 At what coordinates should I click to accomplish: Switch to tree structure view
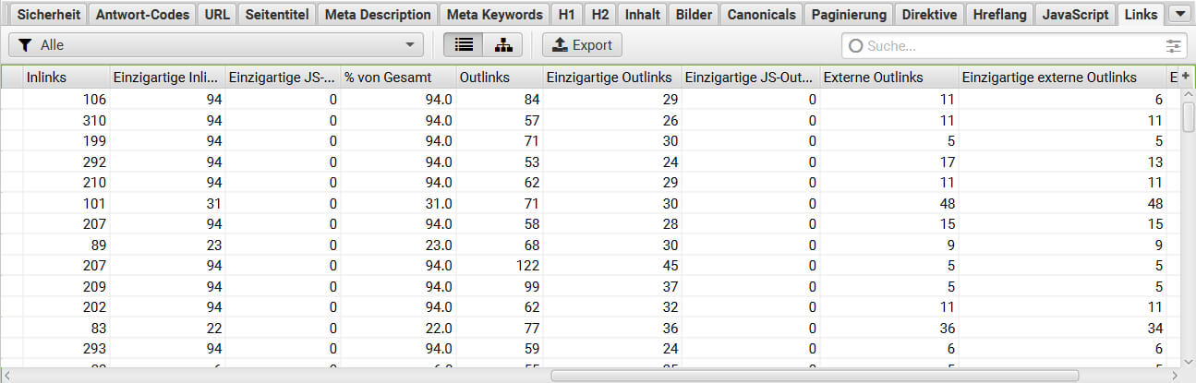[x=502, y=44]
